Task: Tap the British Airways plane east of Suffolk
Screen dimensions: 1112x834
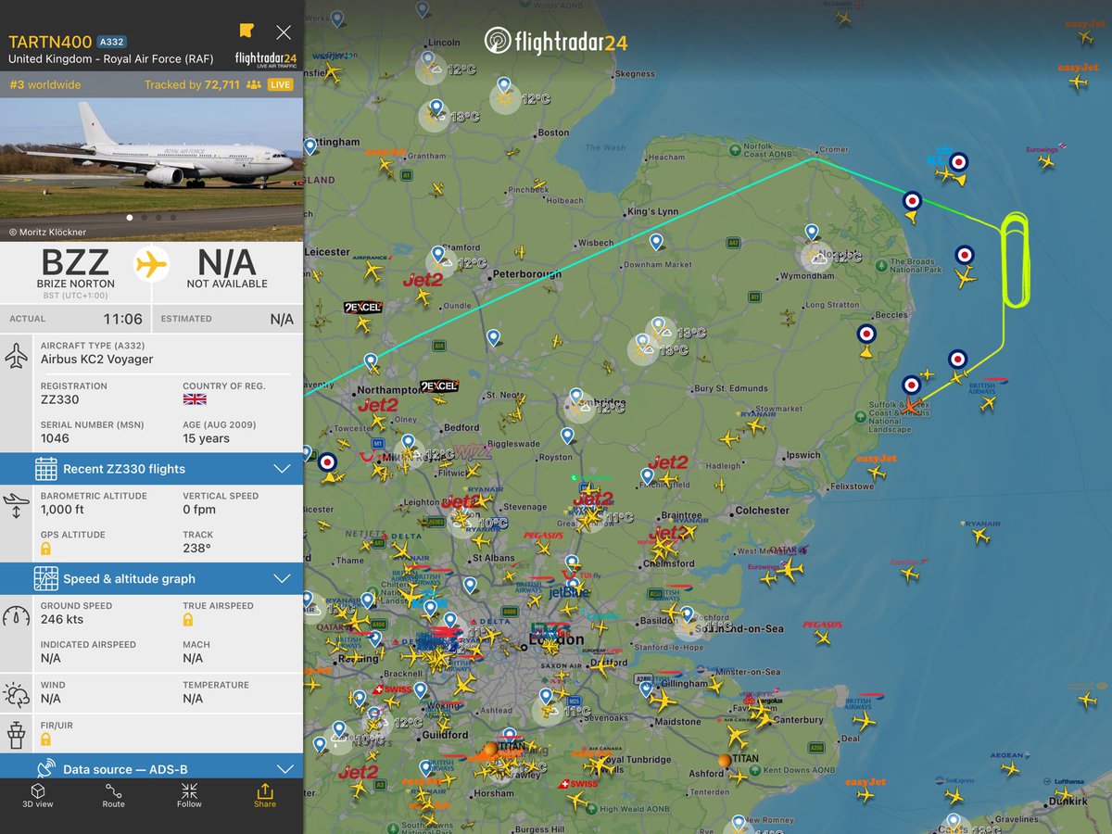Action: click(x=988, y=403)
